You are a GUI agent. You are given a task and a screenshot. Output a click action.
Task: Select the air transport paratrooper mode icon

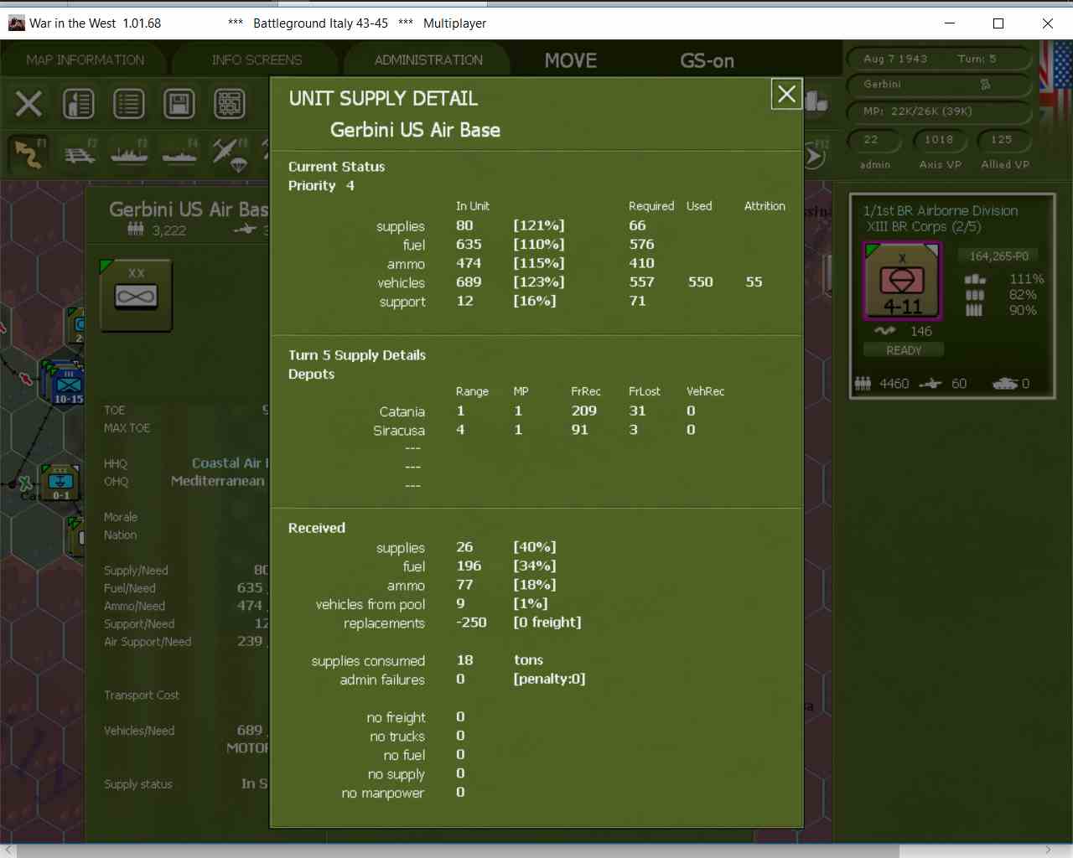pyautogui.click(x=231, y=154)
